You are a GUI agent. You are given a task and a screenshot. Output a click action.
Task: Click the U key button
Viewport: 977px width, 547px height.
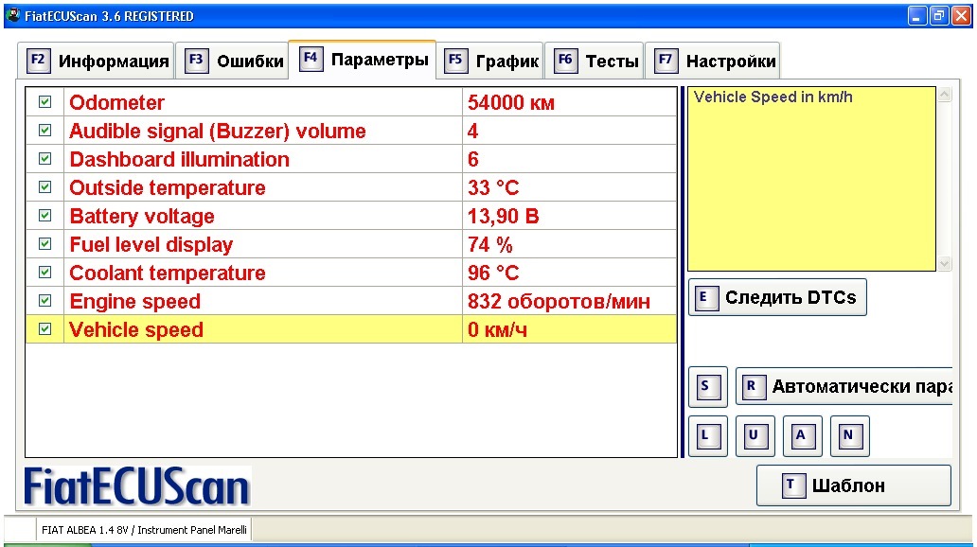755,436
